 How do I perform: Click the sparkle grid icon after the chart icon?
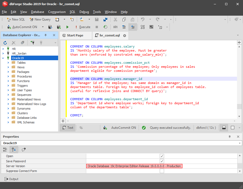pos(160,27)
